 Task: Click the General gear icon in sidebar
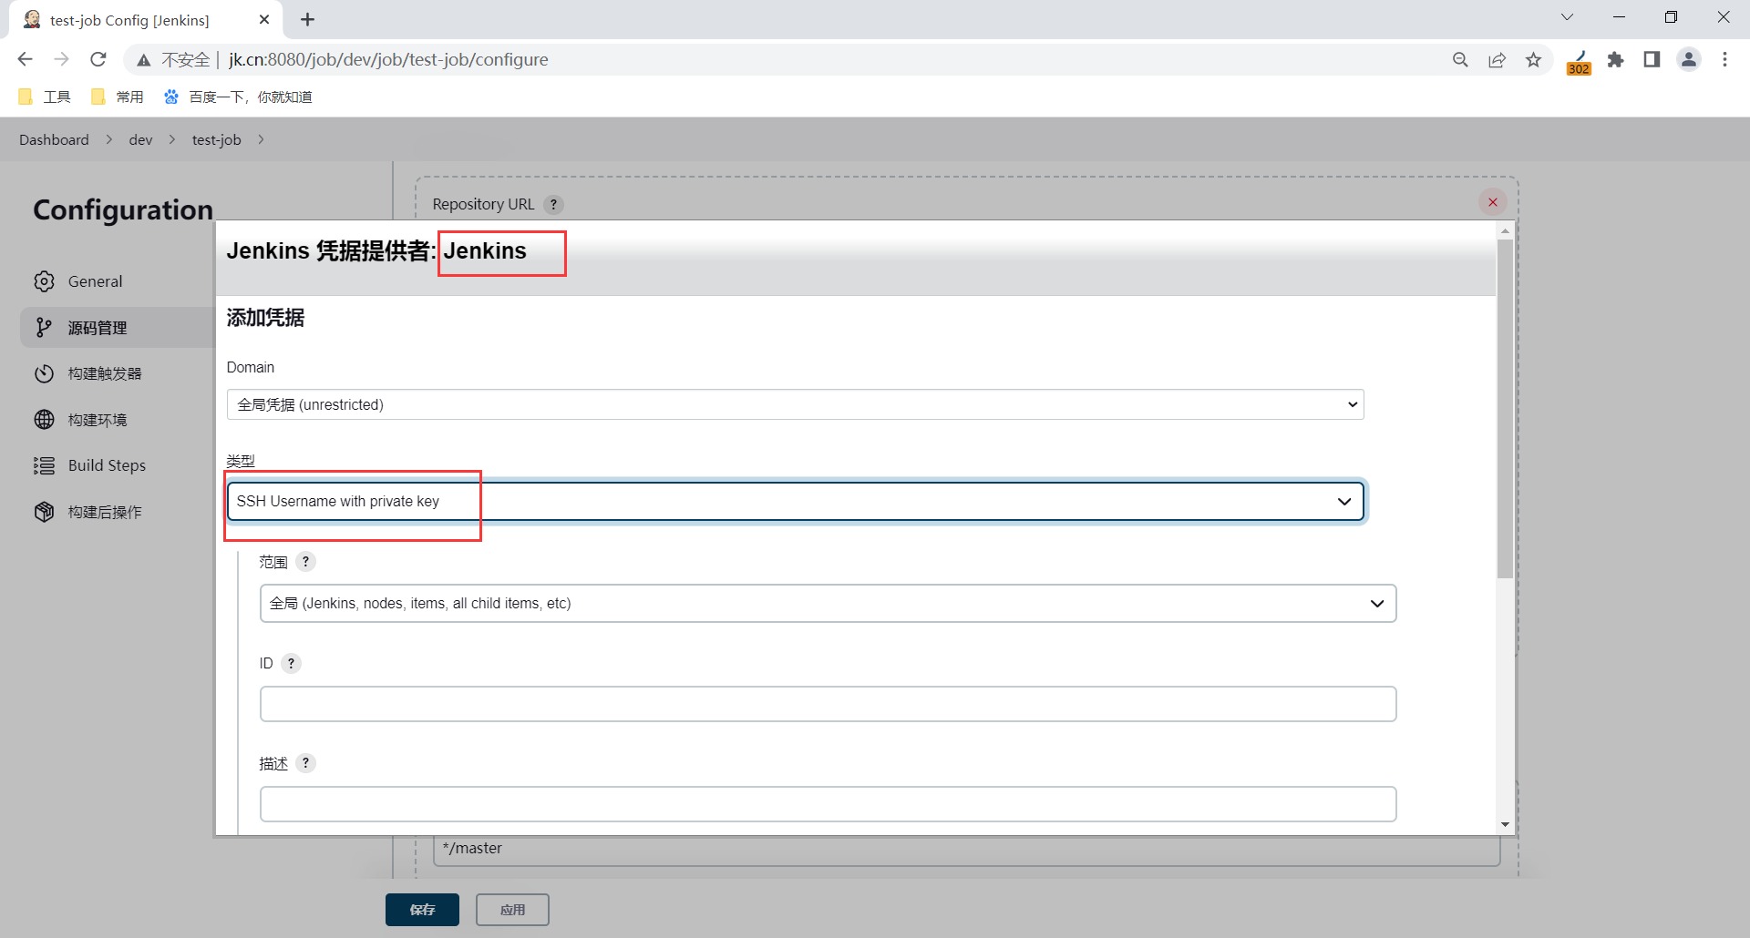(44, 281)
